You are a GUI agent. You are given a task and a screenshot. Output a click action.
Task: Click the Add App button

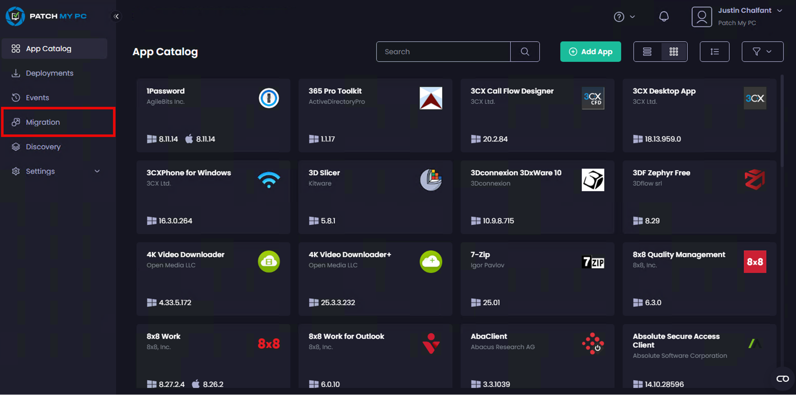590,52
